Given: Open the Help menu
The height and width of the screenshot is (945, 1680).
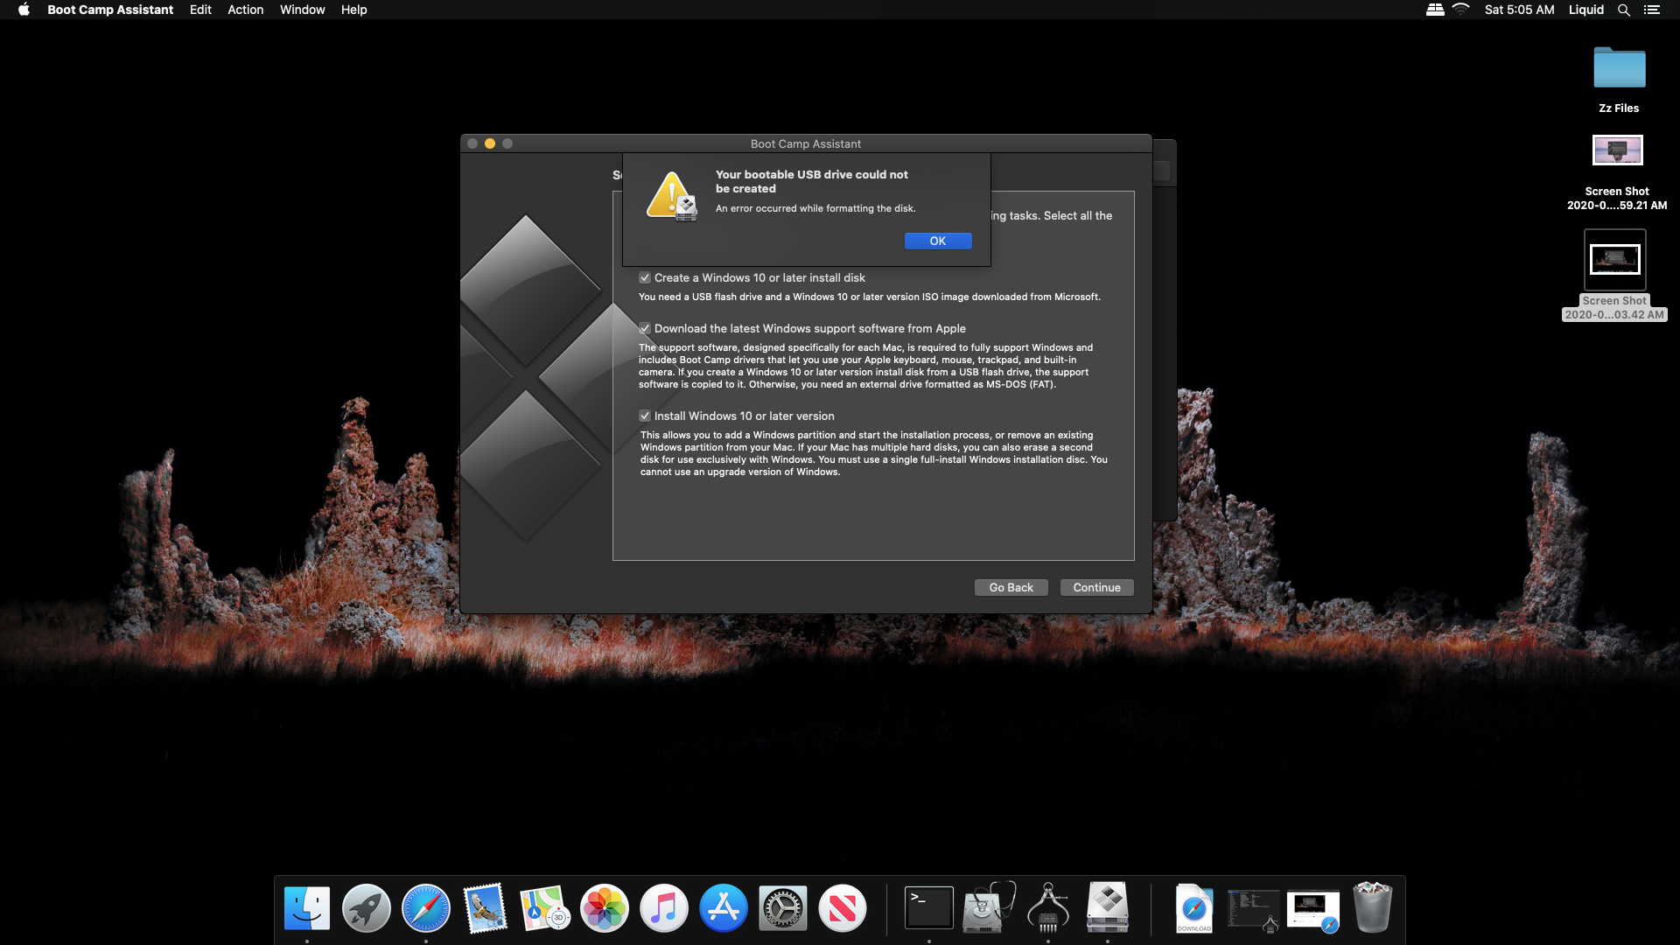Looking at the screenshot, I should [x=353, y=10].
